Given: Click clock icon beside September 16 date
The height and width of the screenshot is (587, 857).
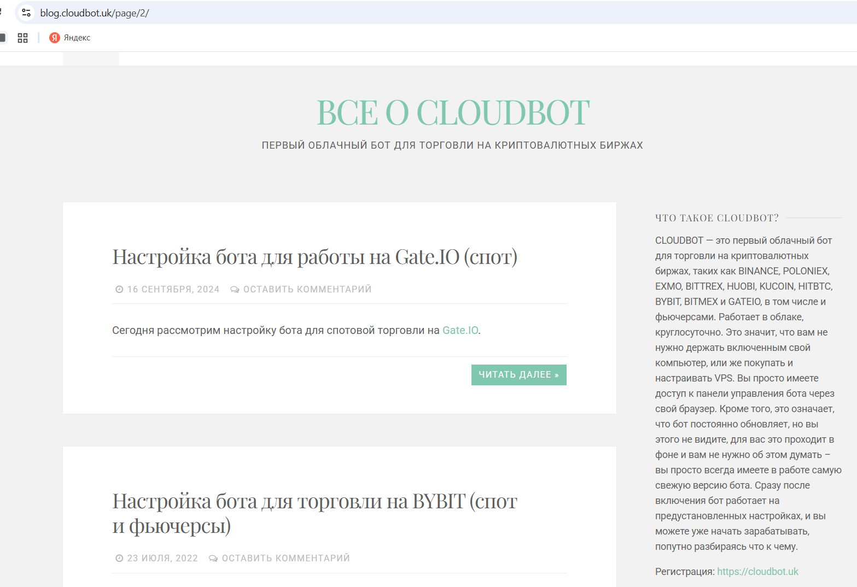Looking at the screenshot, I should coord(119,289).
